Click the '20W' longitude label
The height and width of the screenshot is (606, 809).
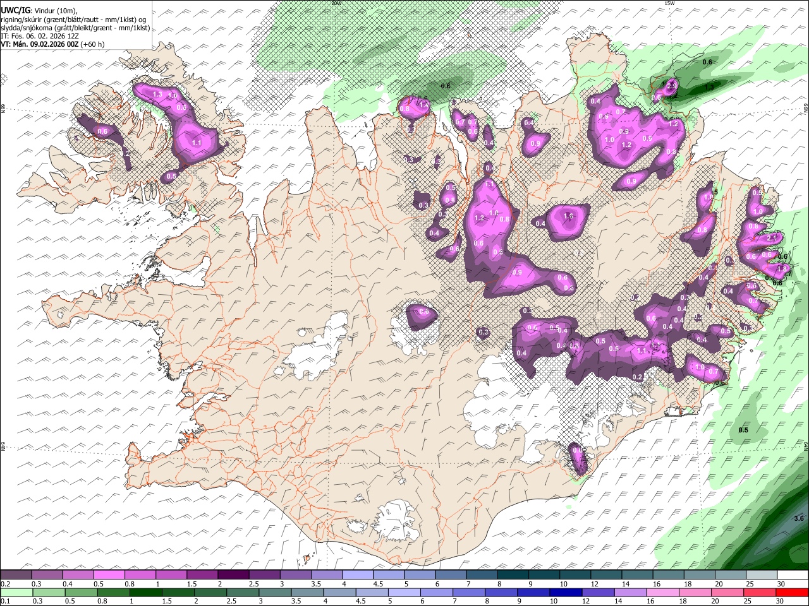[336, 3]
